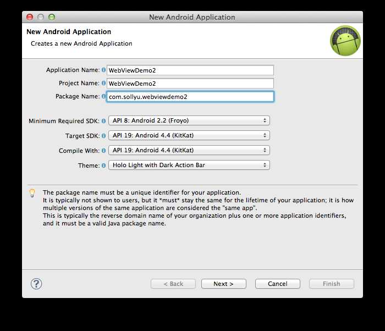
Task: Focus the Project Name field
Action: pyautogui.click(x=190, y=84)
